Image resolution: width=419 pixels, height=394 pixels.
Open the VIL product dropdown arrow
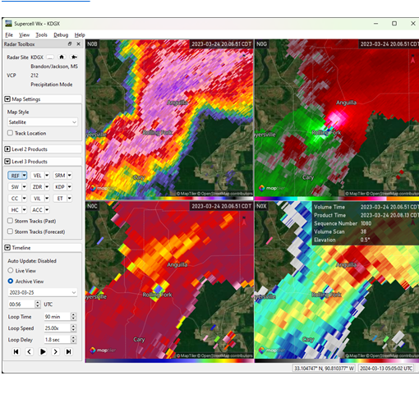(x=47, y=199)
